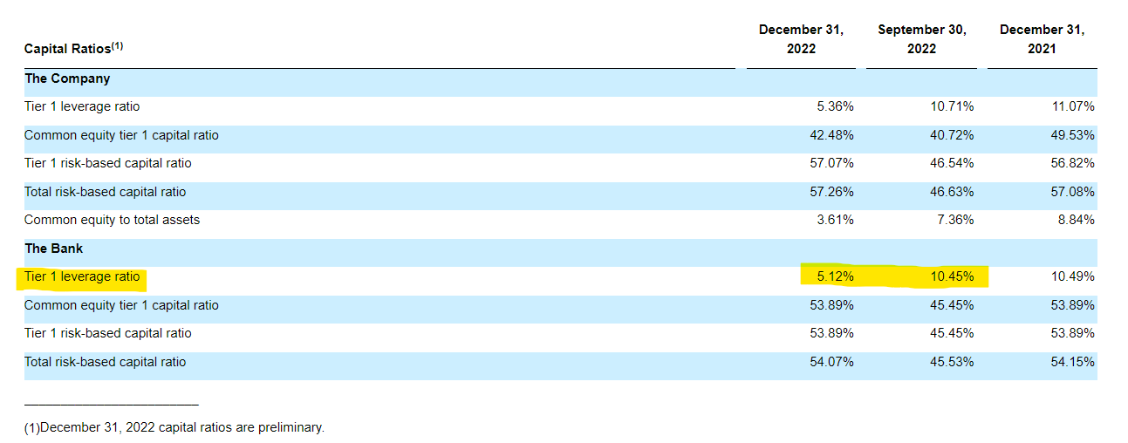The image size is (1128, 443).
Task: Click the Company's "Tier 1 leverage ratio" label
Action: coord(82,106)
